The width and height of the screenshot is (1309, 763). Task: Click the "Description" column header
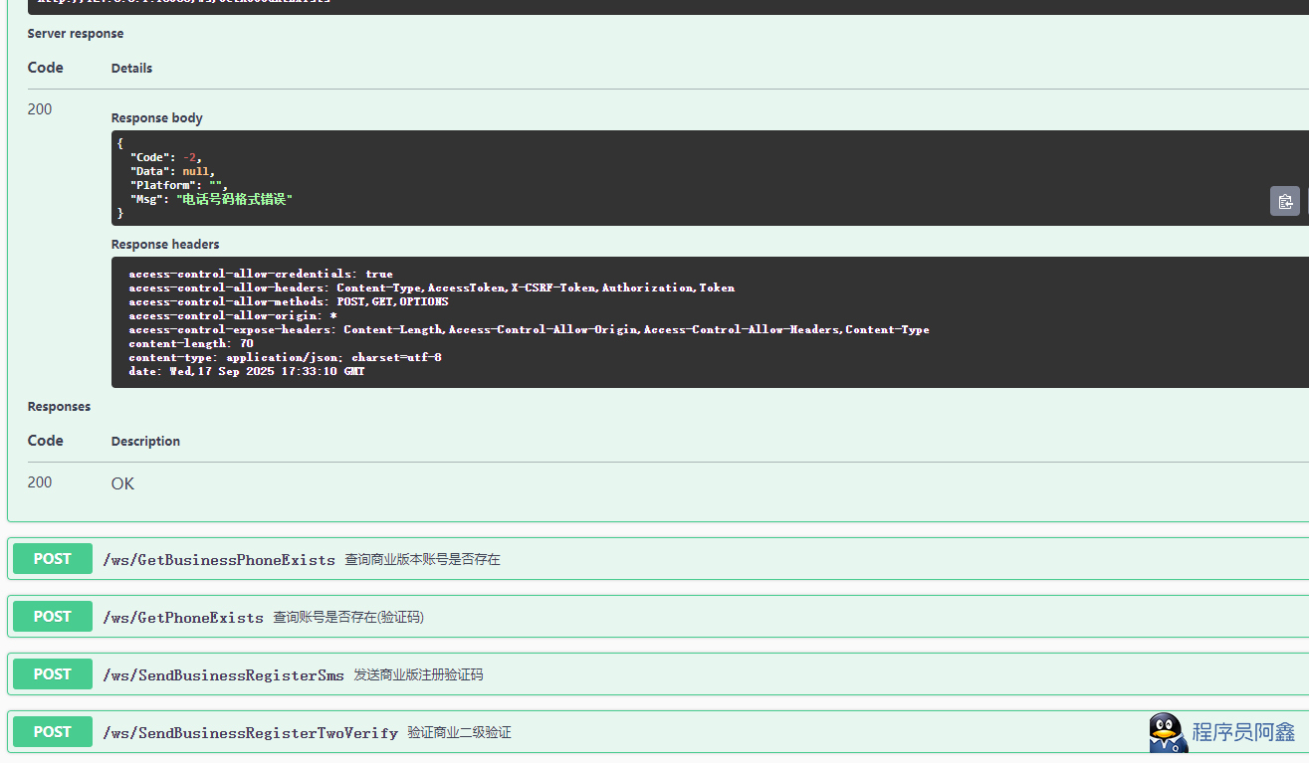tap(145, 442)
